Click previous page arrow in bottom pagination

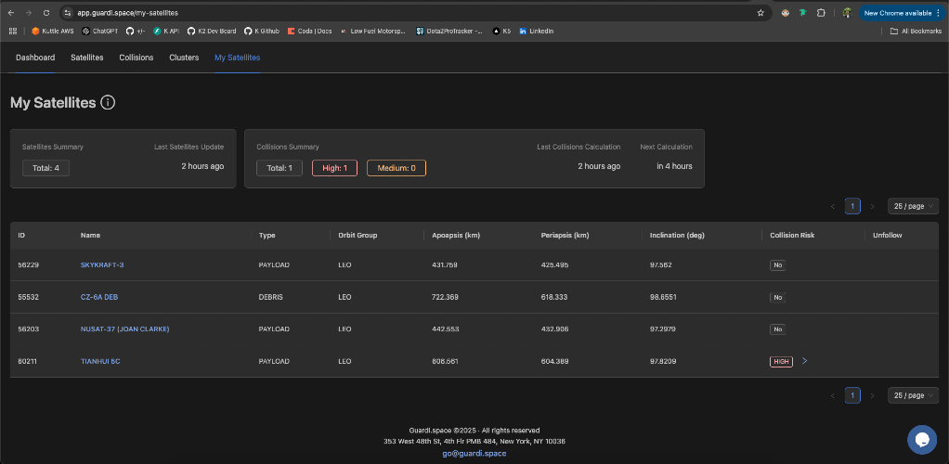pos(833,395)
